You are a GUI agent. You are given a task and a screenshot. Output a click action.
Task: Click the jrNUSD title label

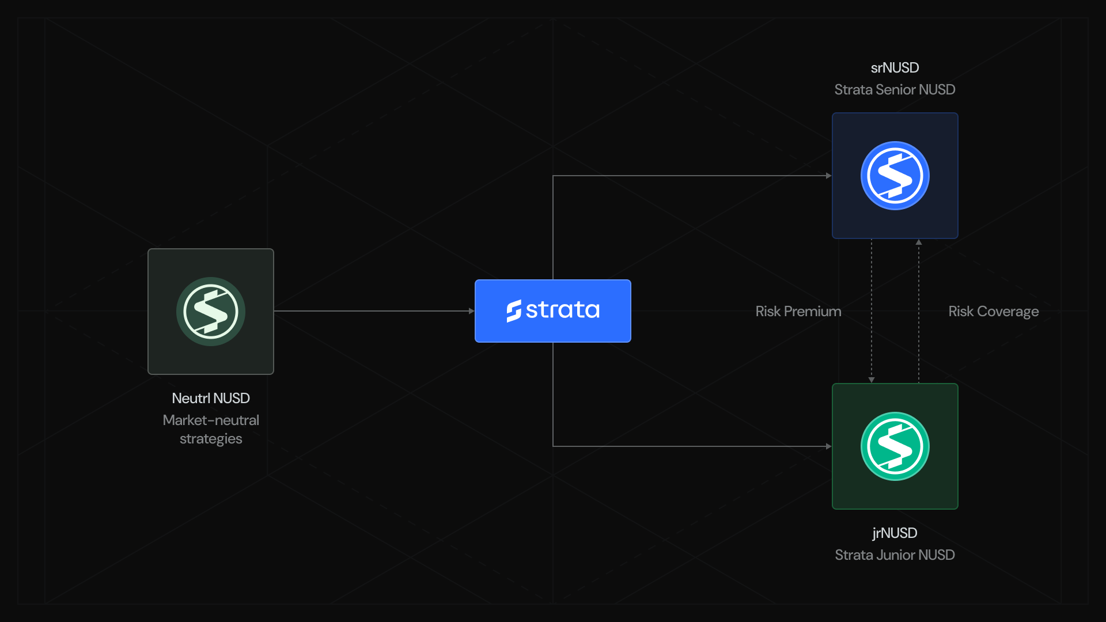coord(895,533)
